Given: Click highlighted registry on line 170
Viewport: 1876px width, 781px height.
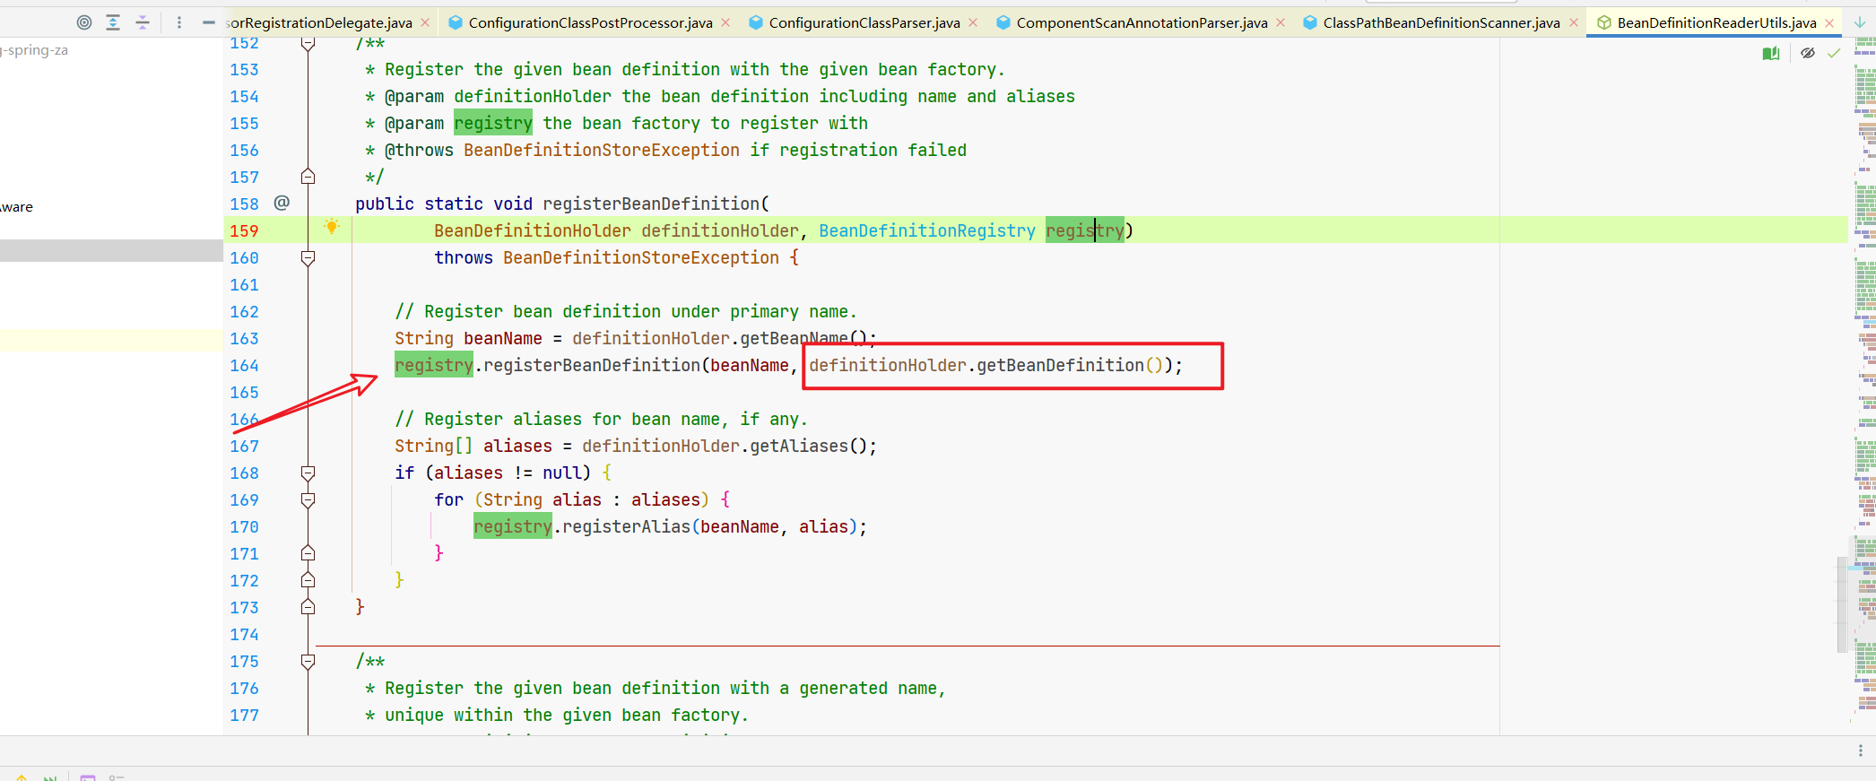Looking at the screenshot, I should [x=513, y=526].
